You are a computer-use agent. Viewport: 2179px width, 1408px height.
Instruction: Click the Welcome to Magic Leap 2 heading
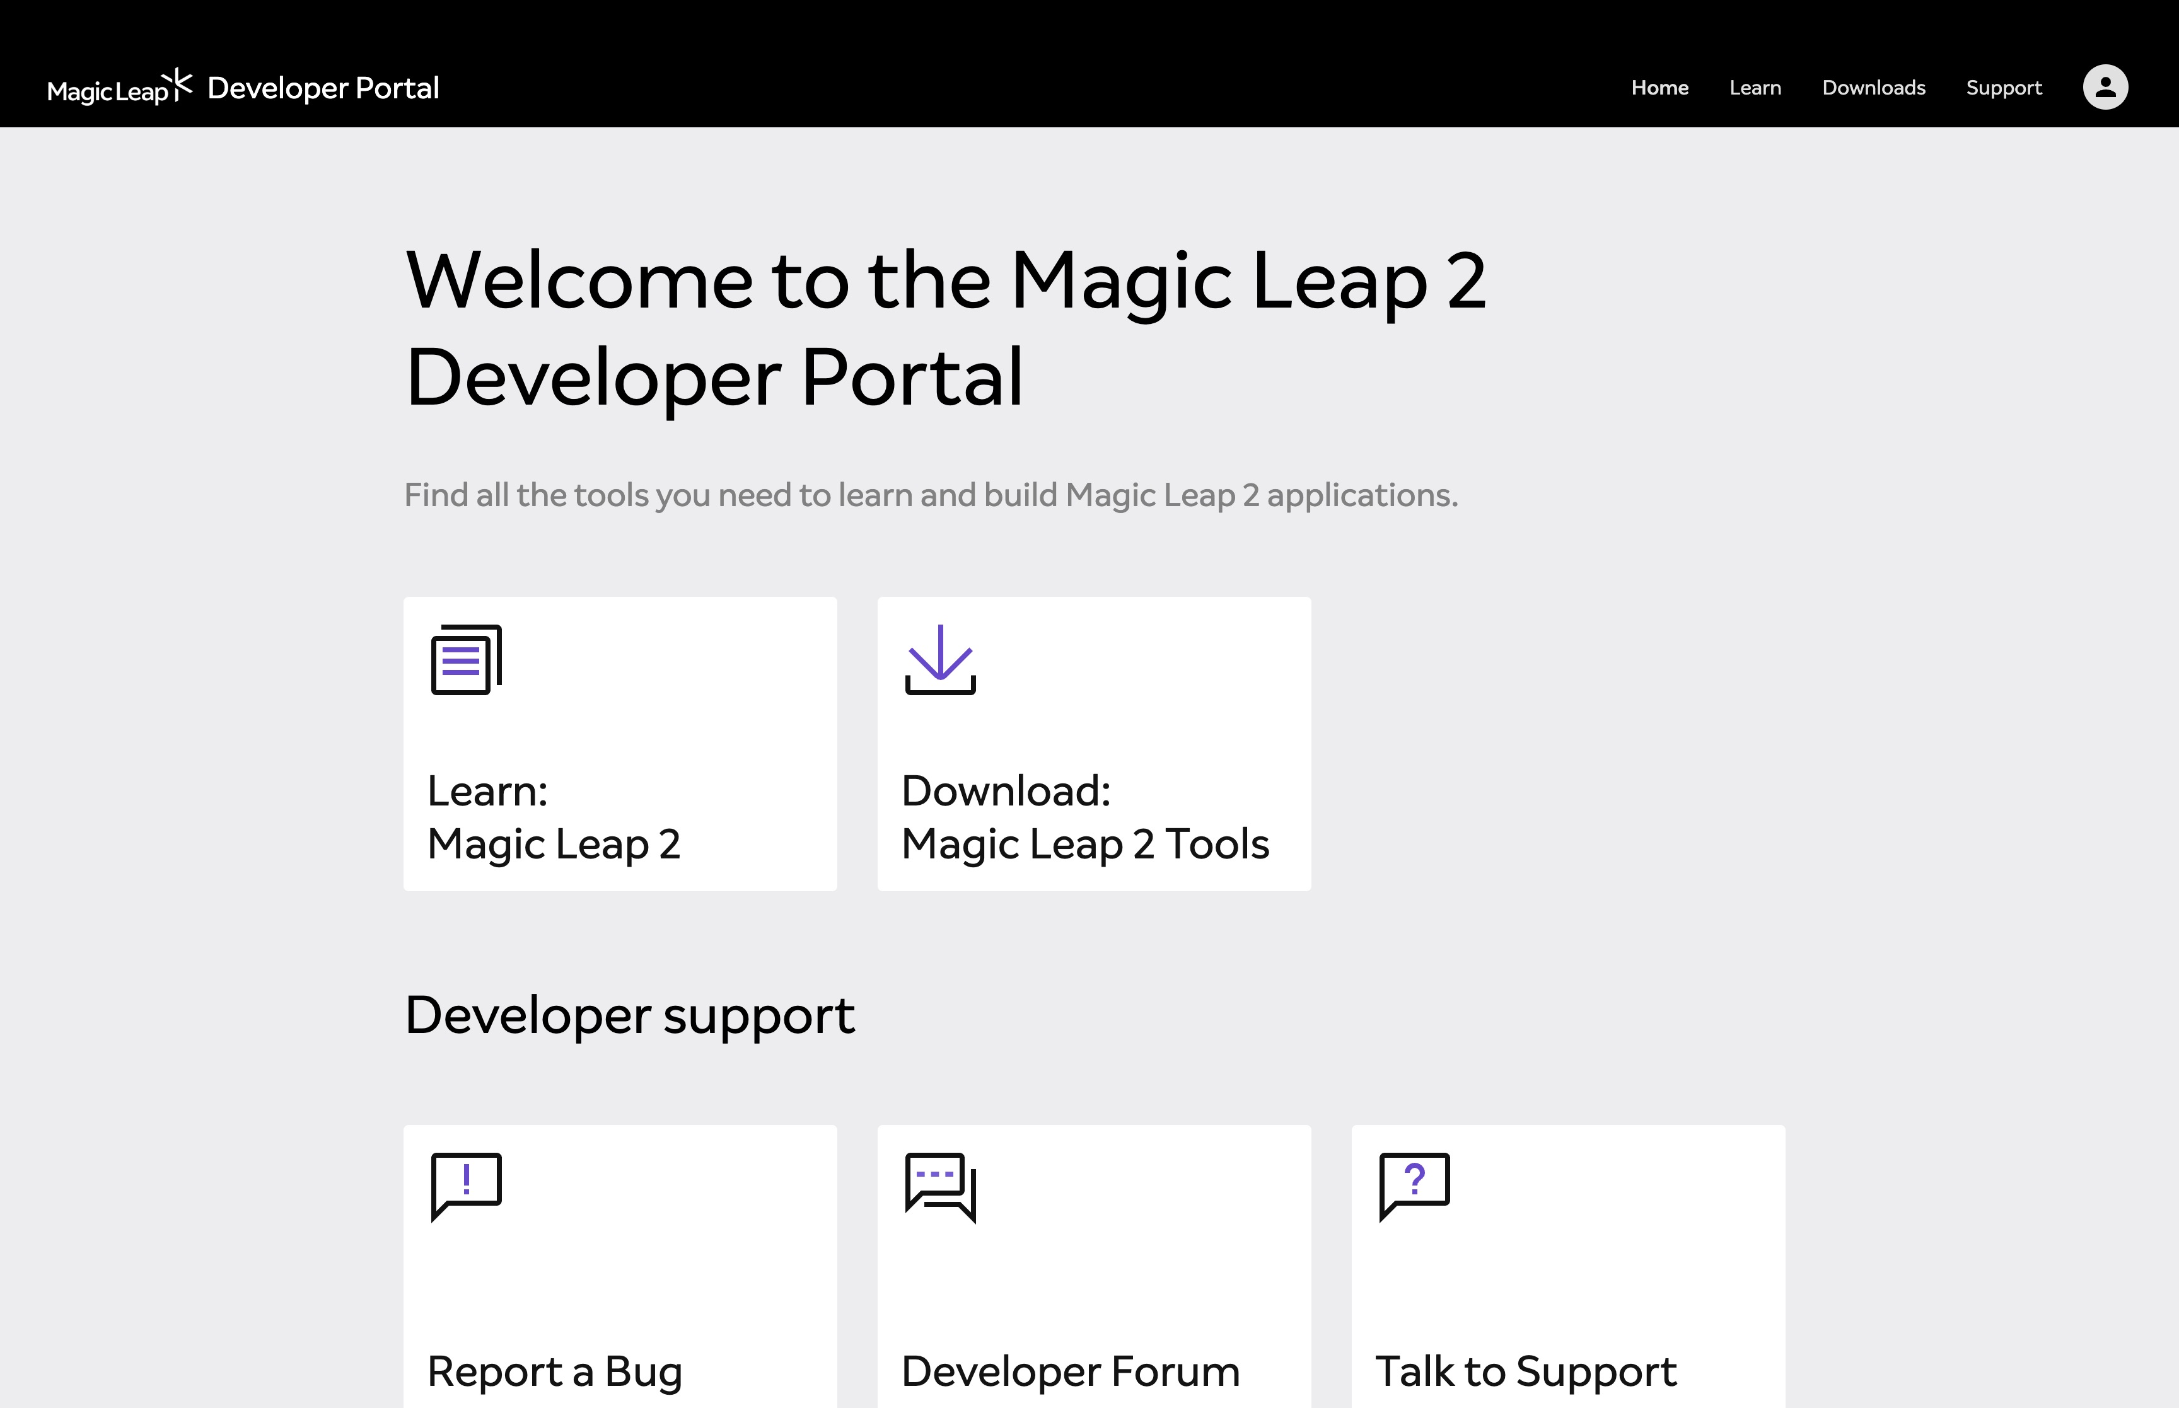tap(944, 328)
